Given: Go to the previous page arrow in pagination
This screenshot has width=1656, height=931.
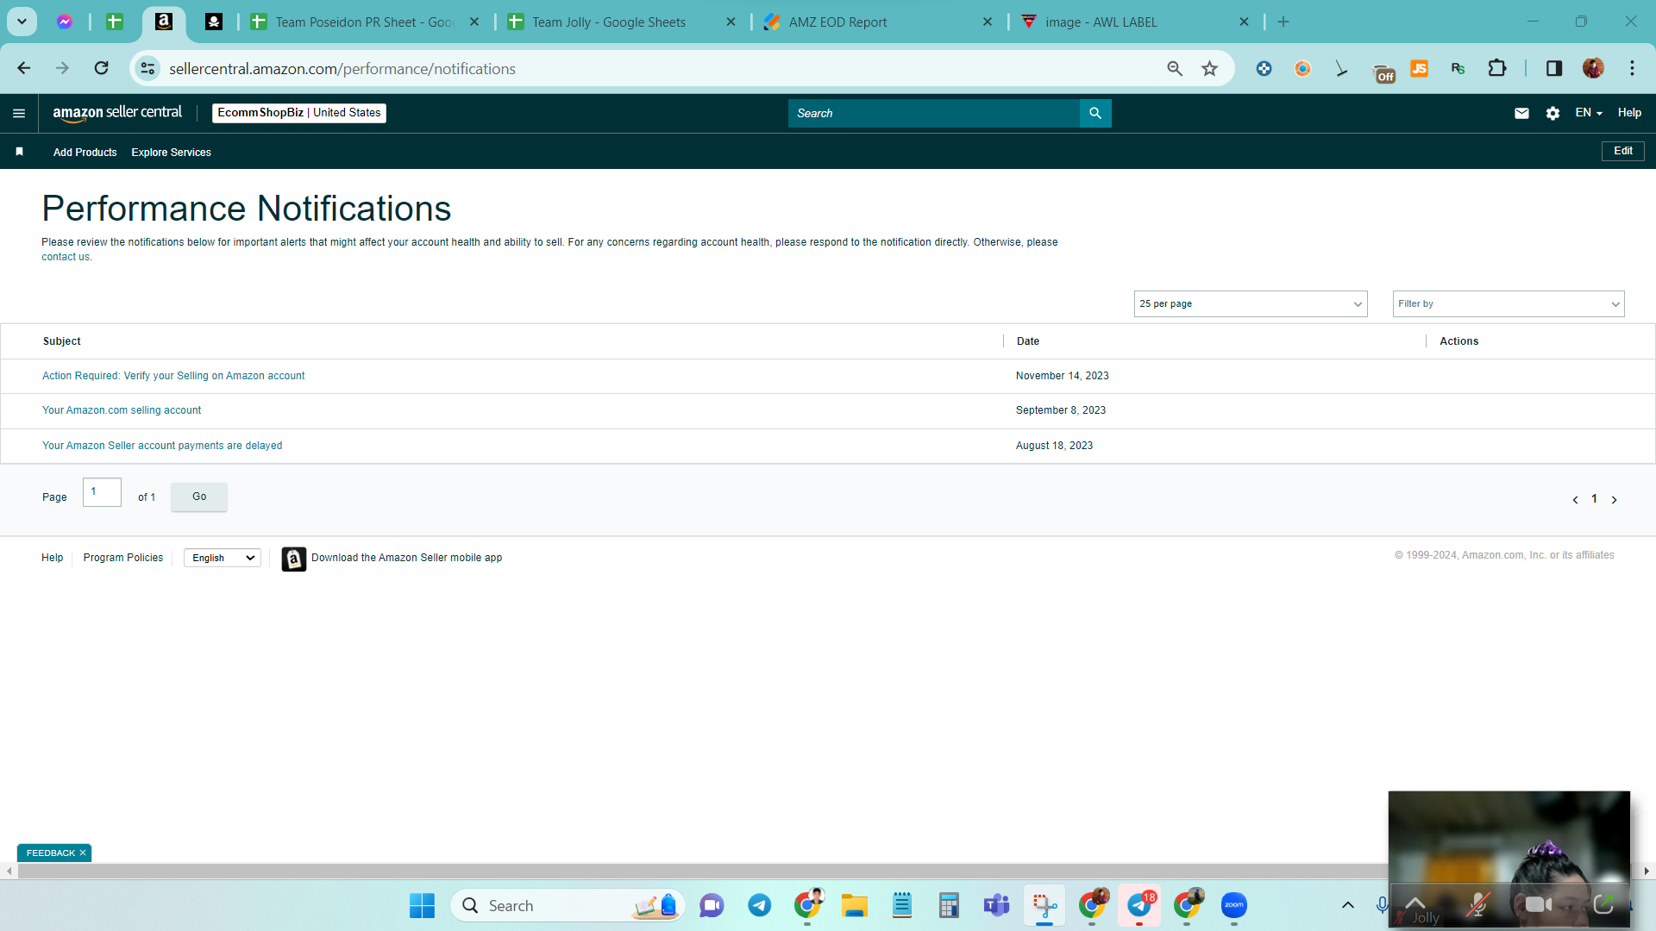Looking at the screenshot, I should coord(1575,500).
